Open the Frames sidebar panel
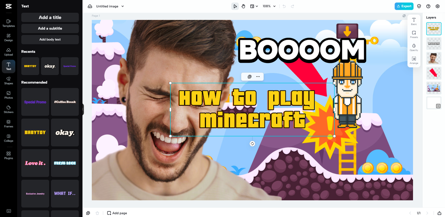 (x=8, y=124)
